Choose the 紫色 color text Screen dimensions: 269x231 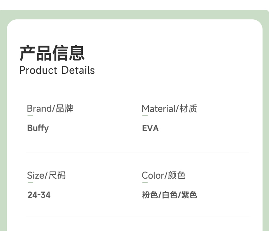point(189,195)
